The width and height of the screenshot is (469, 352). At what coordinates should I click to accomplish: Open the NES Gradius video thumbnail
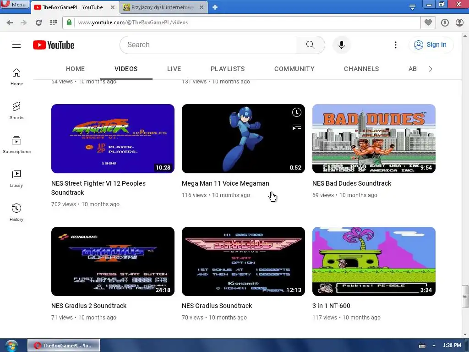tap(243, 261)
